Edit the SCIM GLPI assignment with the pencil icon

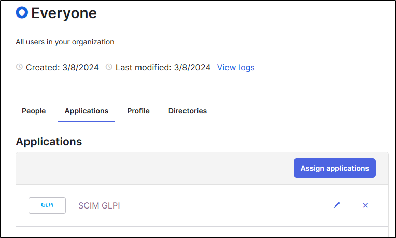point(337,205)
